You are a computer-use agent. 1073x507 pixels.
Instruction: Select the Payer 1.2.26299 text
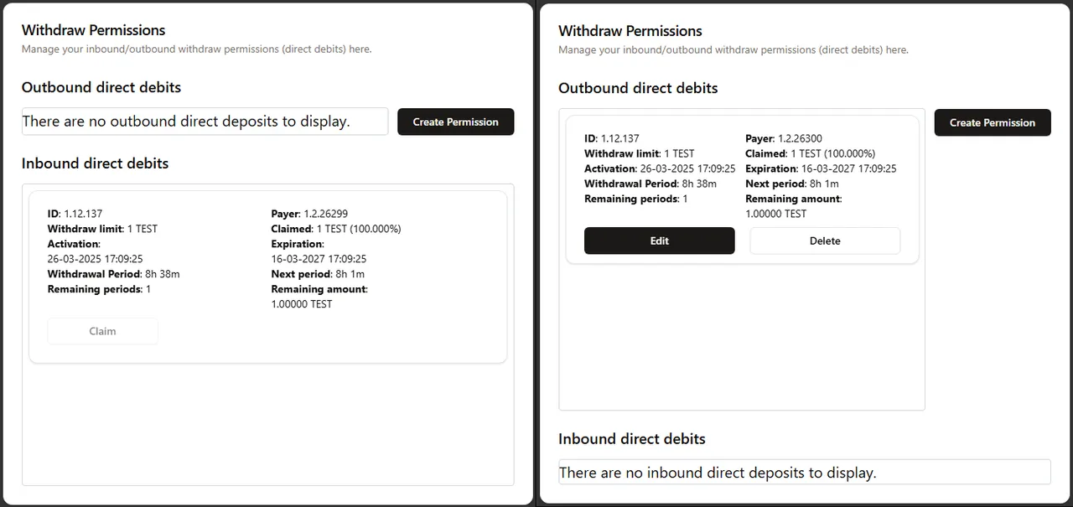[309, 214]
